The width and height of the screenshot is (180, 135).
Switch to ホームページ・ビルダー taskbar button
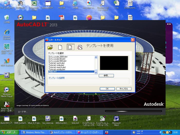click(89, 132)
